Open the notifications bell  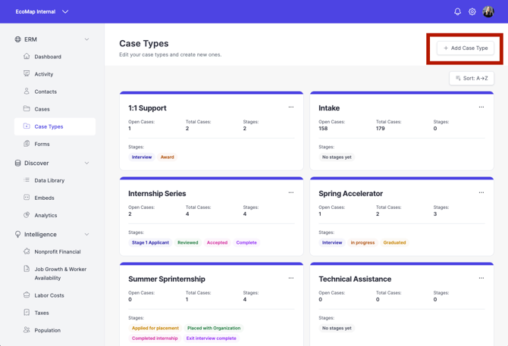[457, 11]
